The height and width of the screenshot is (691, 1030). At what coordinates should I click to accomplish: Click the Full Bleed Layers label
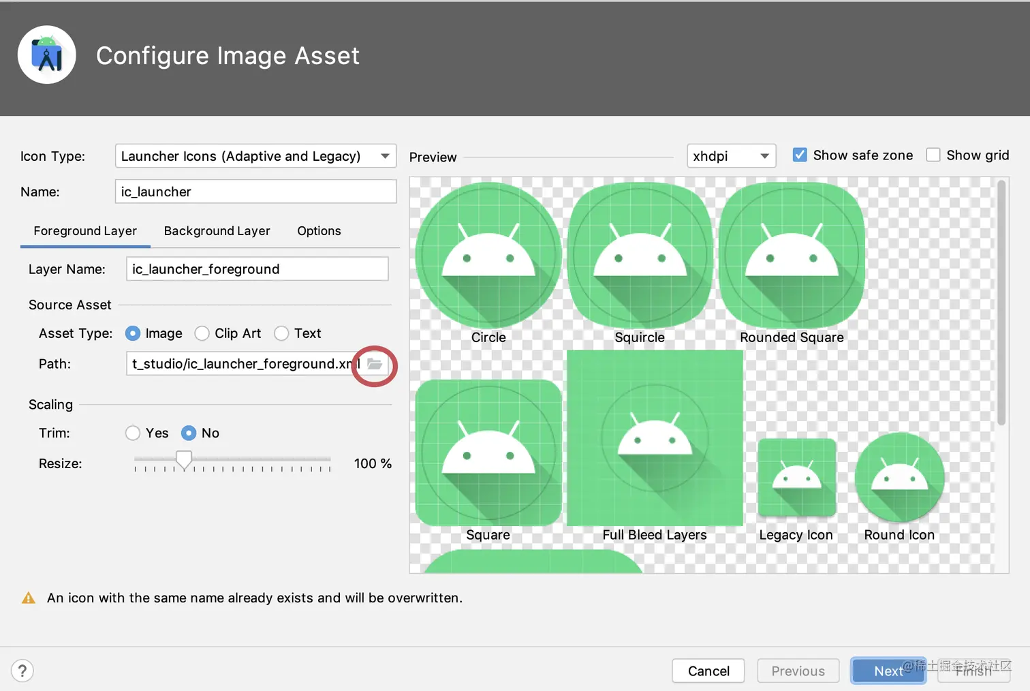655,535
